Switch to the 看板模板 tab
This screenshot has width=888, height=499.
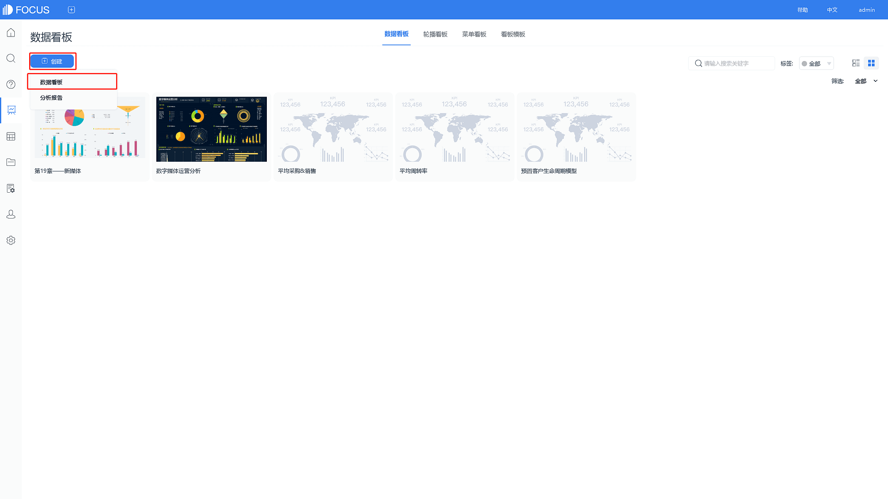[x=513, y=34]
